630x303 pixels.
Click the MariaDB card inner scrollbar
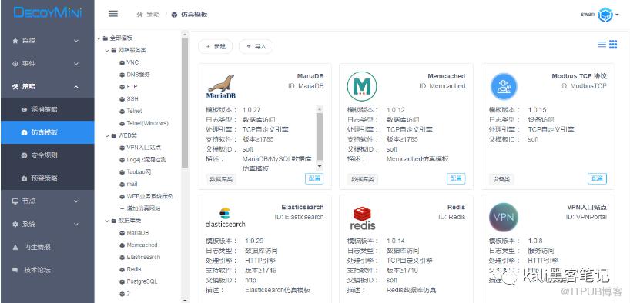click(320, 136)
